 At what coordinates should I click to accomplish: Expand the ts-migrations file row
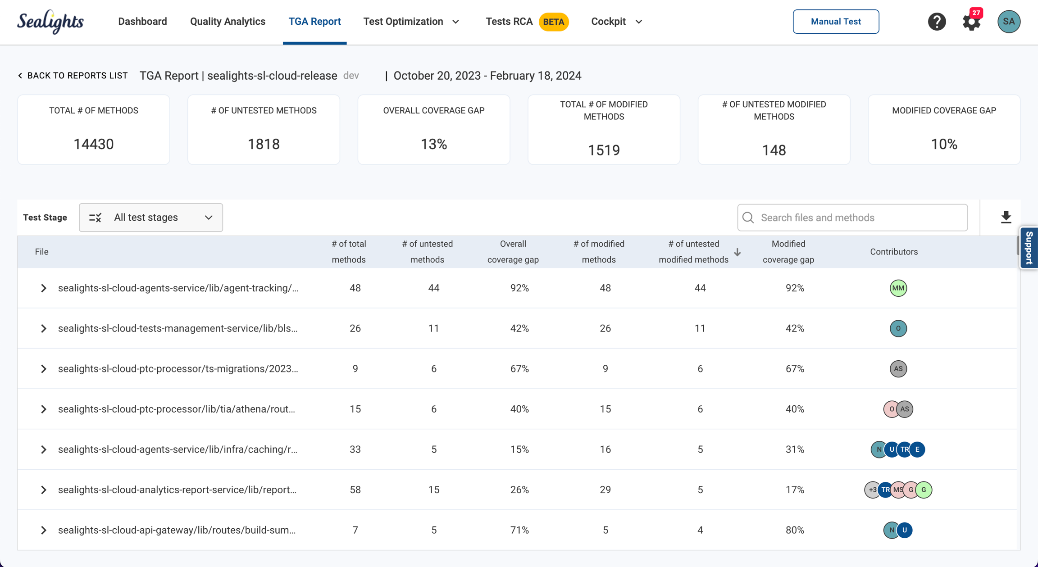(x=43, y=369)
